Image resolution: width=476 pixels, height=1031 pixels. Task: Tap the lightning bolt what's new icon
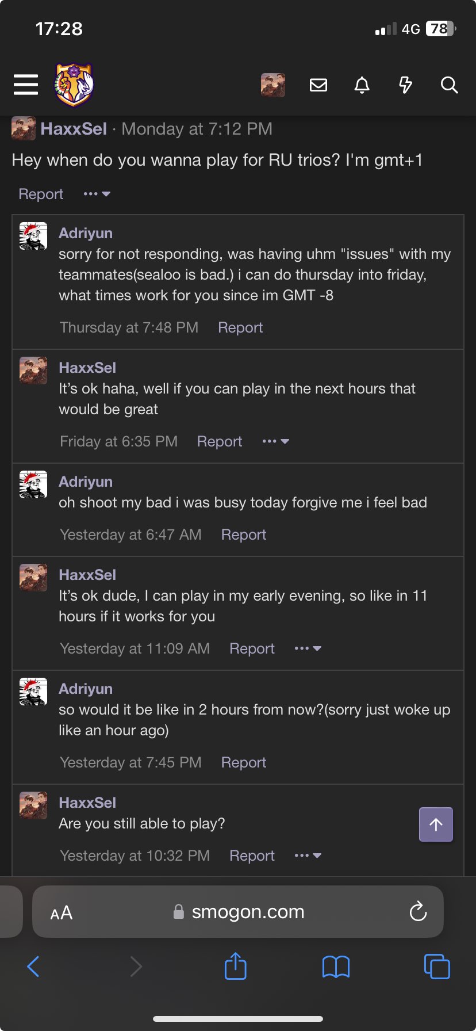pos(405,85)
